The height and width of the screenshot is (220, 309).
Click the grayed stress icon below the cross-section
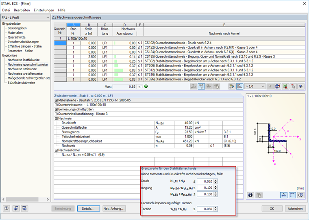click(259, 195)
